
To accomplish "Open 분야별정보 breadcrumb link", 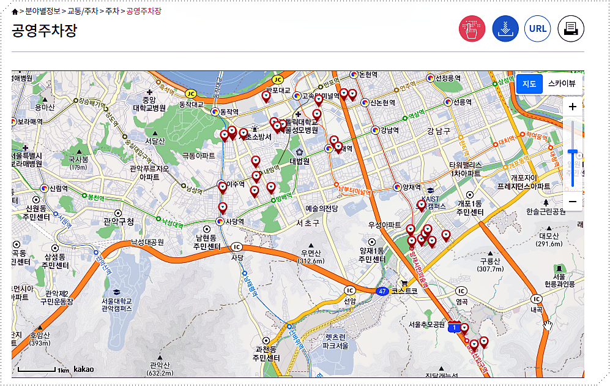I will [x=42, y=11].
